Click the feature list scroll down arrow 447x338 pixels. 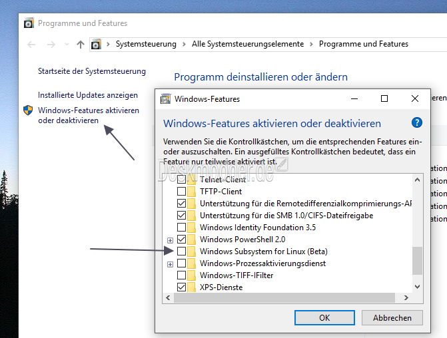[417, 287]
